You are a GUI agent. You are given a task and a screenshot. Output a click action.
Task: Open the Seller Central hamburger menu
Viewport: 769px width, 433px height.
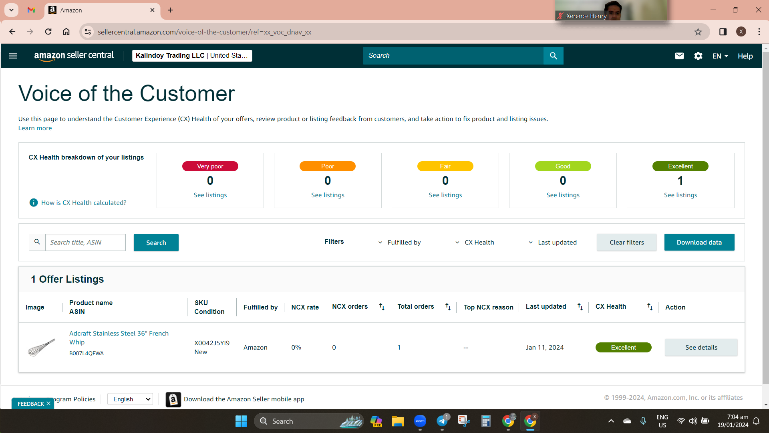coord(13,56)
